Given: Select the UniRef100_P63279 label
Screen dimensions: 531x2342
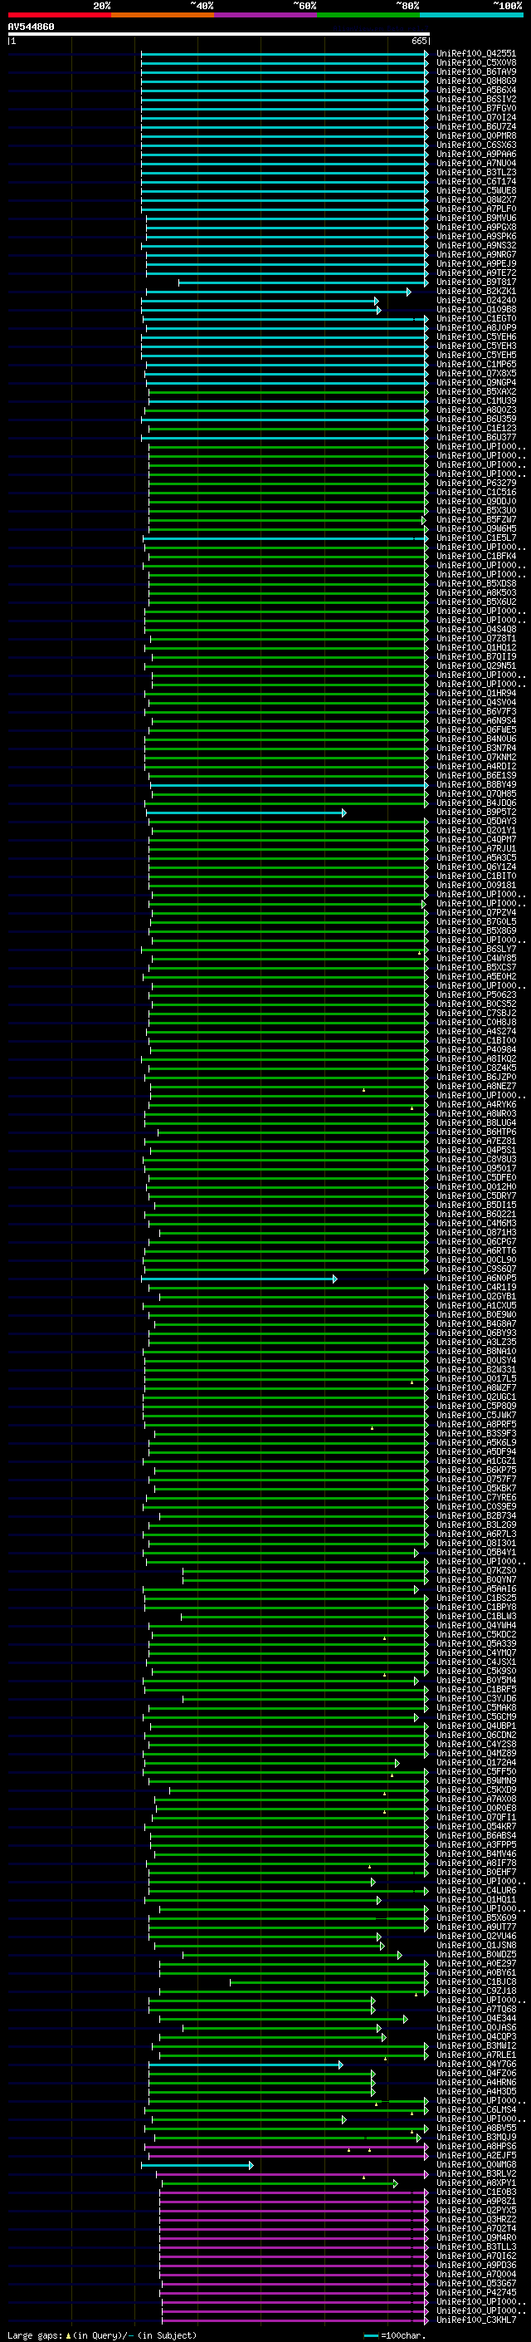Looking at the screenshot, I should (x=476, y=483).
